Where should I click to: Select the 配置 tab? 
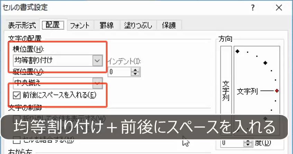coord(53,25)
